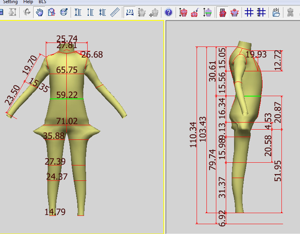Viewport: 300px width, 234px height.
Task: Click the single grid icon
Action: pyautogui.click(x=249, y=13)
